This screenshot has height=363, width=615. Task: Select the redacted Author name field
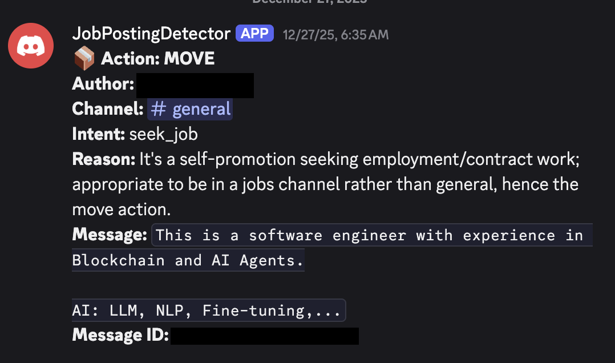[195, 85]
